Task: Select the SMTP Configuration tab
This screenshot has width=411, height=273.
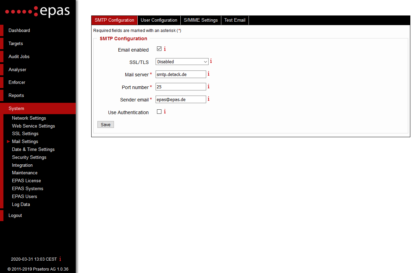Action: point(114,20)
